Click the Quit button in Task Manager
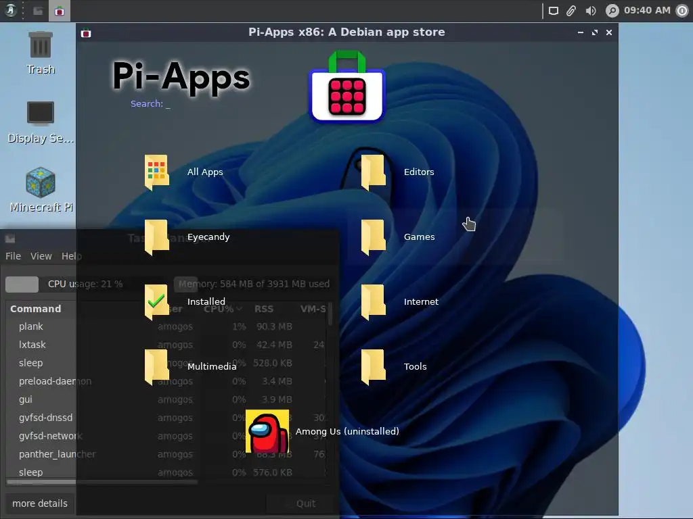Image resolution: width=693 pixels, height=519 pixels. click(x=306, y=503)
